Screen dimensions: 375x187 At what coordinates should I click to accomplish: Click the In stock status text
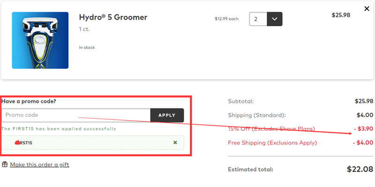87,47
